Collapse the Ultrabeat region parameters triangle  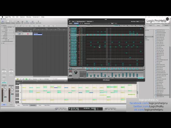tap(2, 26)
